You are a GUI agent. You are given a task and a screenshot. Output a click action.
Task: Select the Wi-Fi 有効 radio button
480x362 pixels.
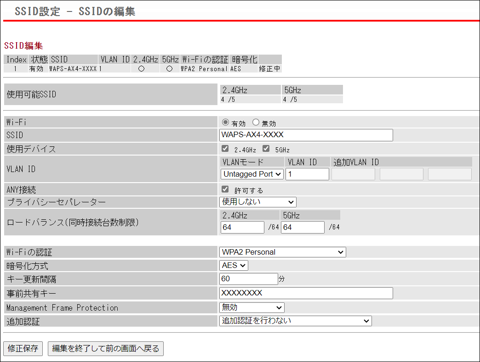(x=225, y=123)
